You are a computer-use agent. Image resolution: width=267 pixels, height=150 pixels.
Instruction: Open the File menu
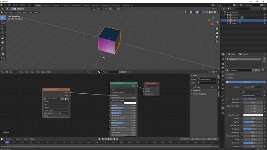click(x=5, y=5)
